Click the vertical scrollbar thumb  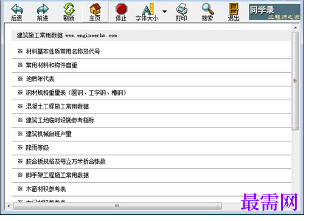(296, 81)
